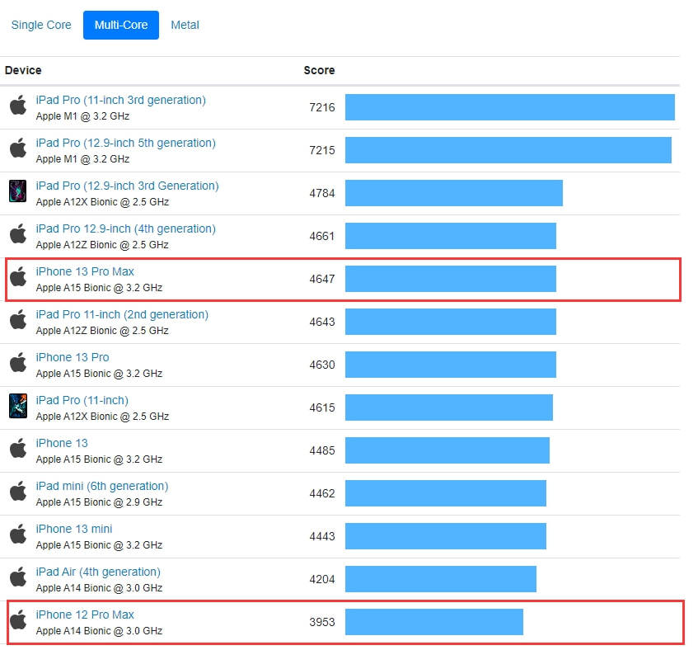The height and width of the screenshot is (650, 698).
Task: Open the iPhone 13 Pro link
Action: pyautogui.click(x=73, y=357)
